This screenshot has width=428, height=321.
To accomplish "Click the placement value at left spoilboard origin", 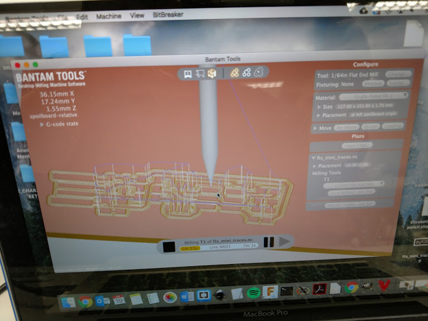I will pyautogui.click(x=373, y=114).
